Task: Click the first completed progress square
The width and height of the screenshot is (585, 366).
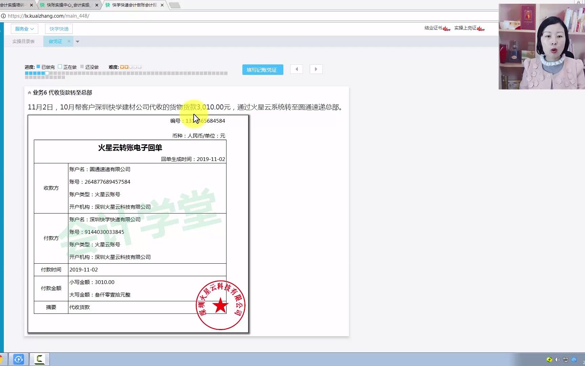Action: [x=27, y=73]
